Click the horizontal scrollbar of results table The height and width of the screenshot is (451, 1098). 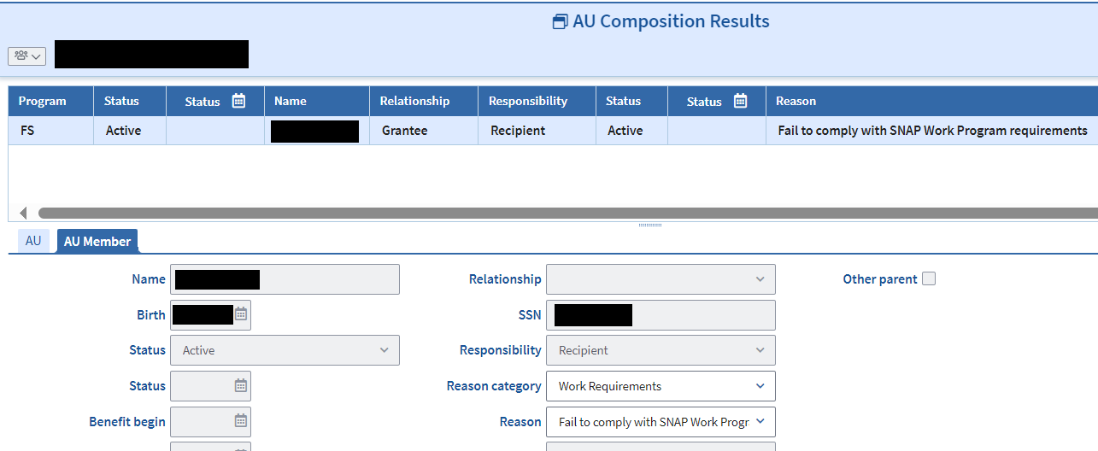coord(567,213)
